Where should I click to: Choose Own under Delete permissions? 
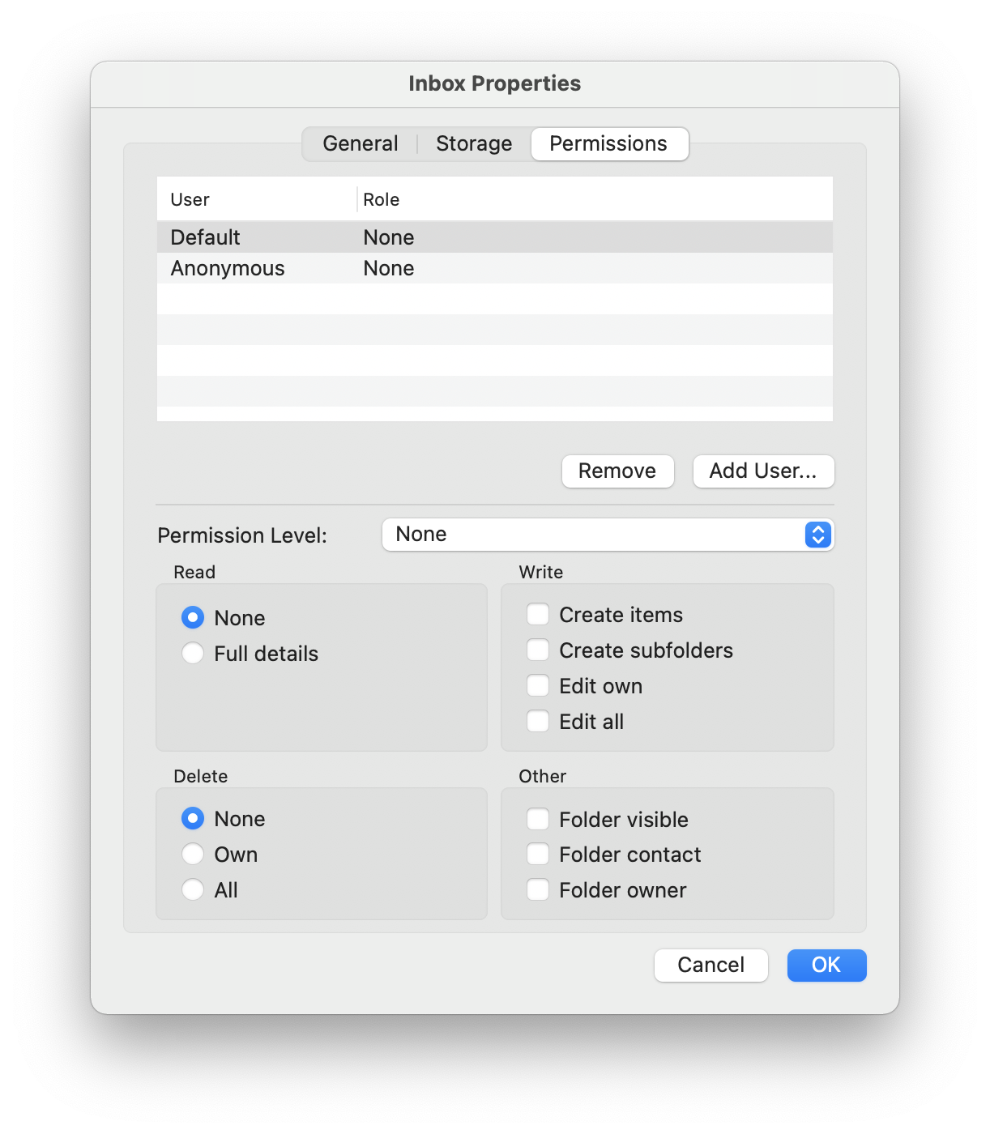pos(192,854)
